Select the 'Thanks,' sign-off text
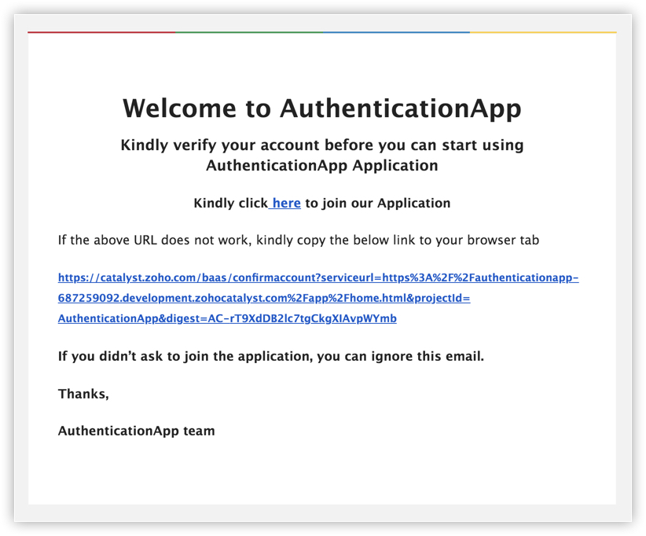Image resolution: width=646 pixels, height=536 pixels. (83, 394)
